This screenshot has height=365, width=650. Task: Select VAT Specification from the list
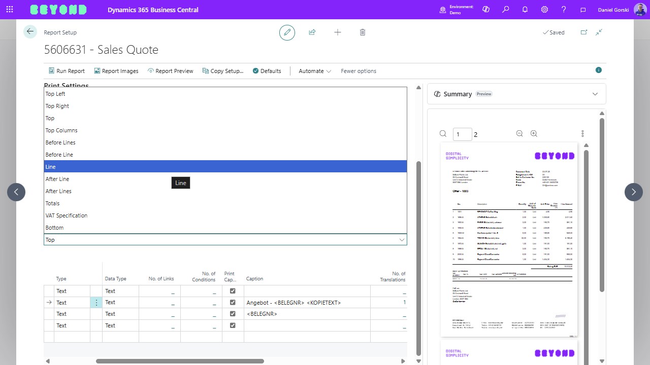click(x=67, y=215)
